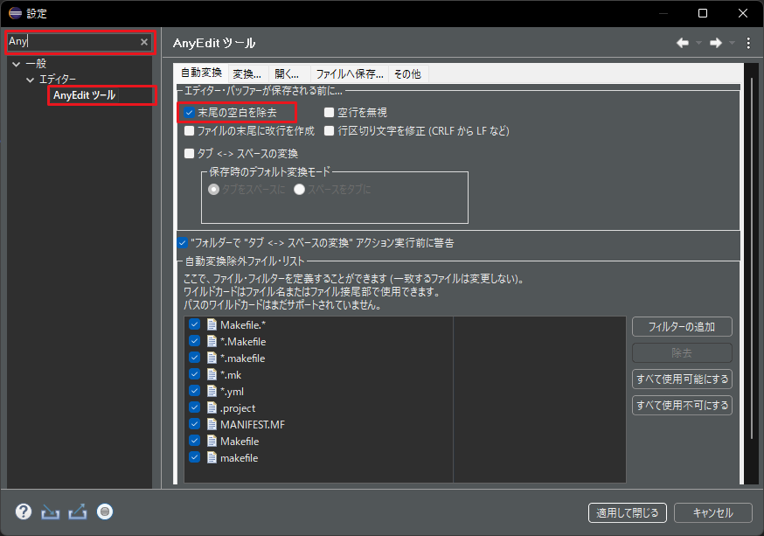Uncheck the *.mk filter checkbox
Screen dimensions: 764x536
coord(194,373)
